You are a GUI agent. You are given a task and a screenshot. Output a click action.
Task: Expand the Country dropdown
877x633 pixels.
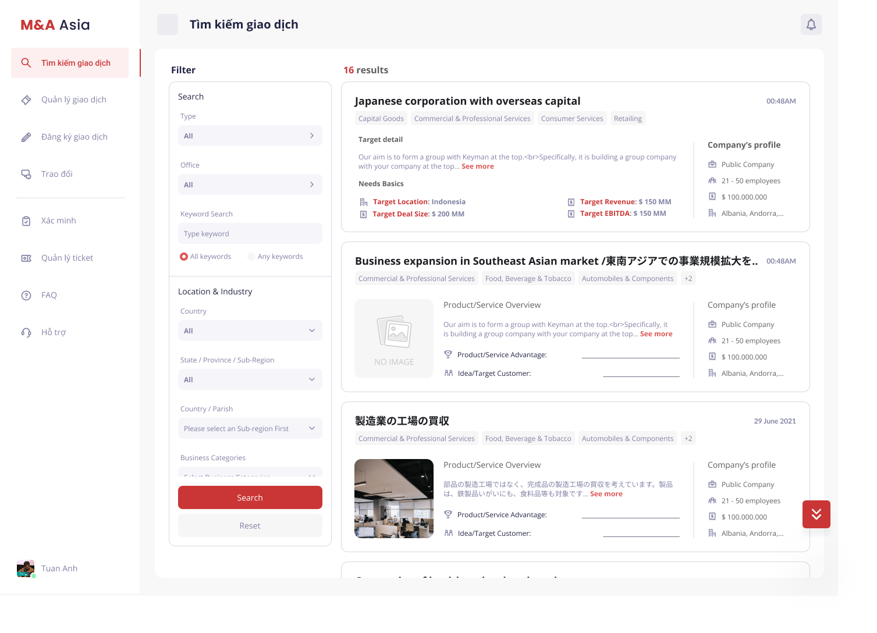point(250,330)
